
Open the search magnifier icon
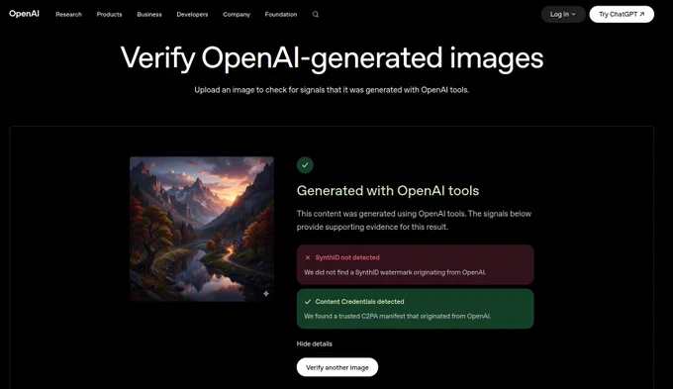[x=316, y=14]
